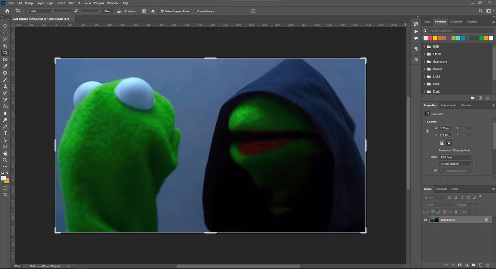The image size is (496, 269).
Task: Toggle pixel layer filter in Layers
Action: click(x=449, y=198)
